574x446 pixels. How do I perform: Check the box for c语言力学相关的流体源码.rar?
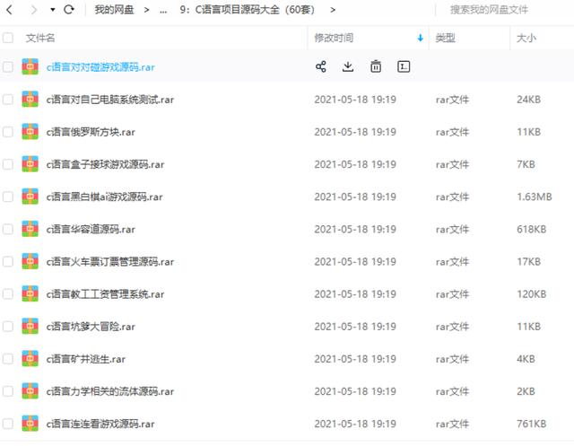click(8, 391)
